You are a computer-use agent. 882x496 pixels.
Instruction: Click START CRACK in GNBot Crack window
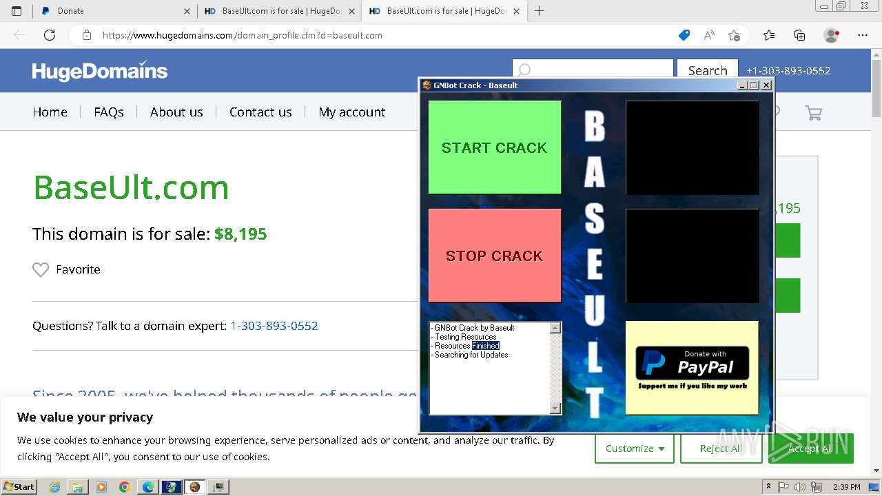(495, 147)
